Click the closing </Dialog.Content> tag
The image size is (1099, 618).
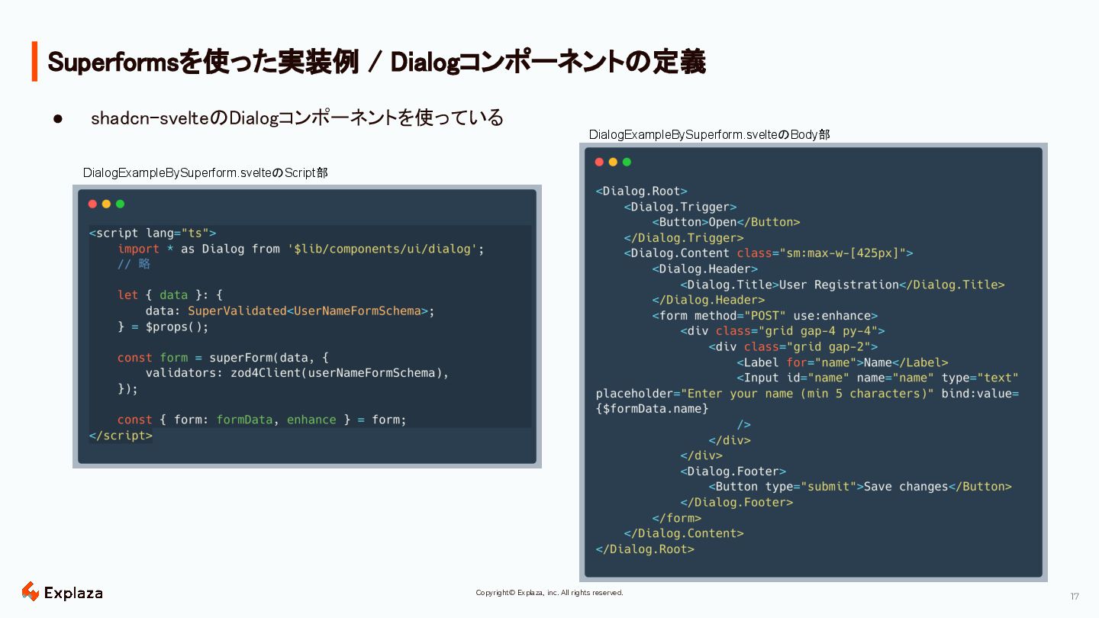[x=684, y=533]
